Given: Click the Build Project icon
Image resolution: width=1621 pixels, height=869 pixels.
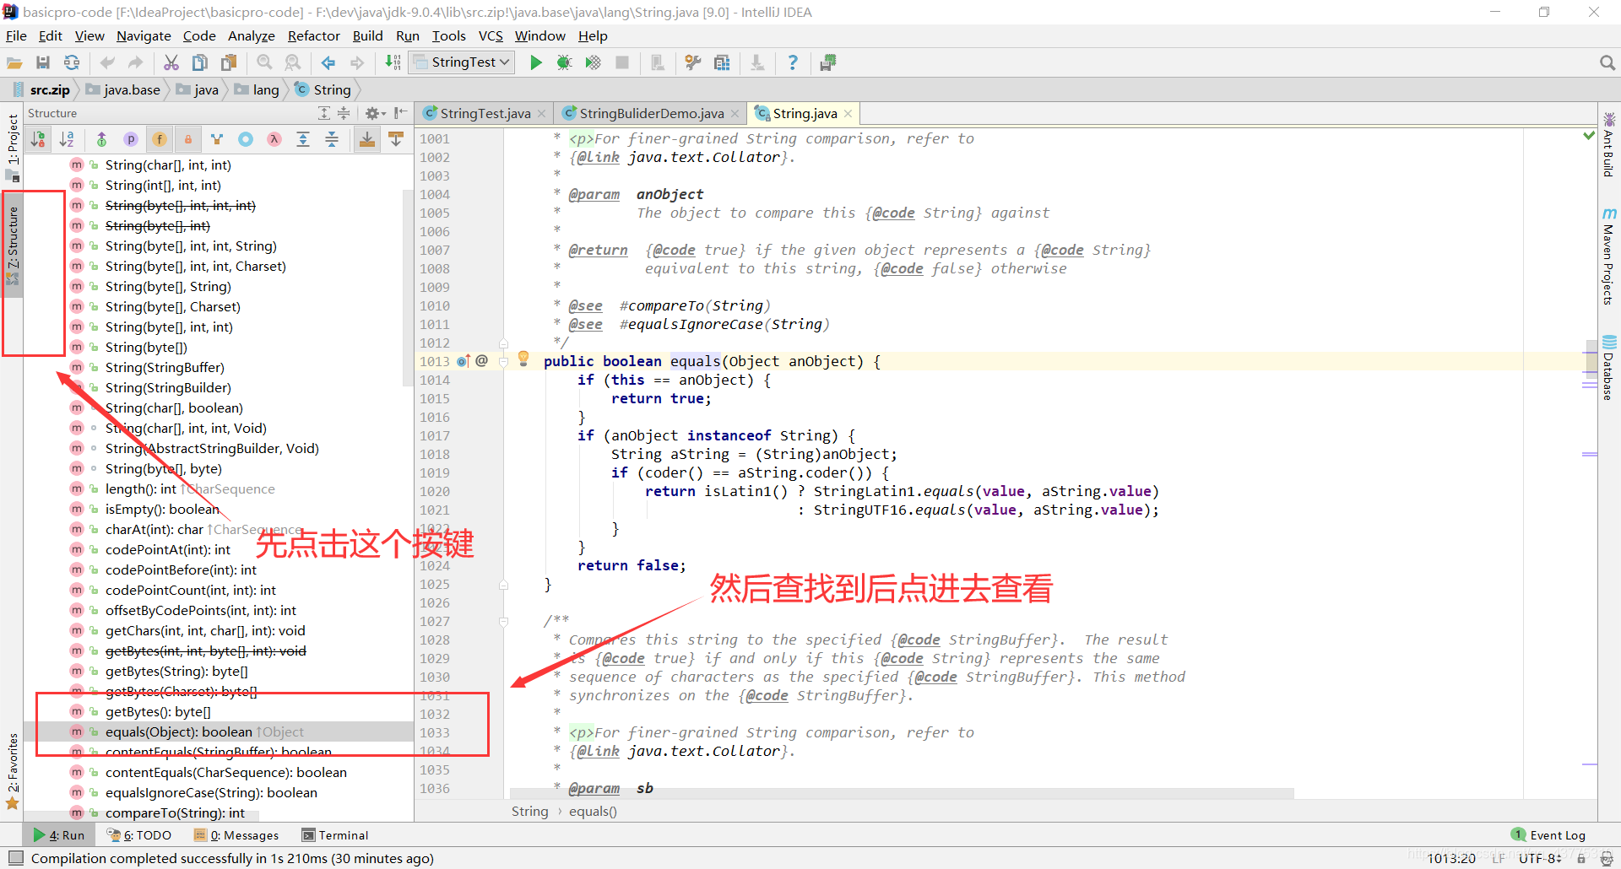Looking at the screenshot, I should [393, 62].
